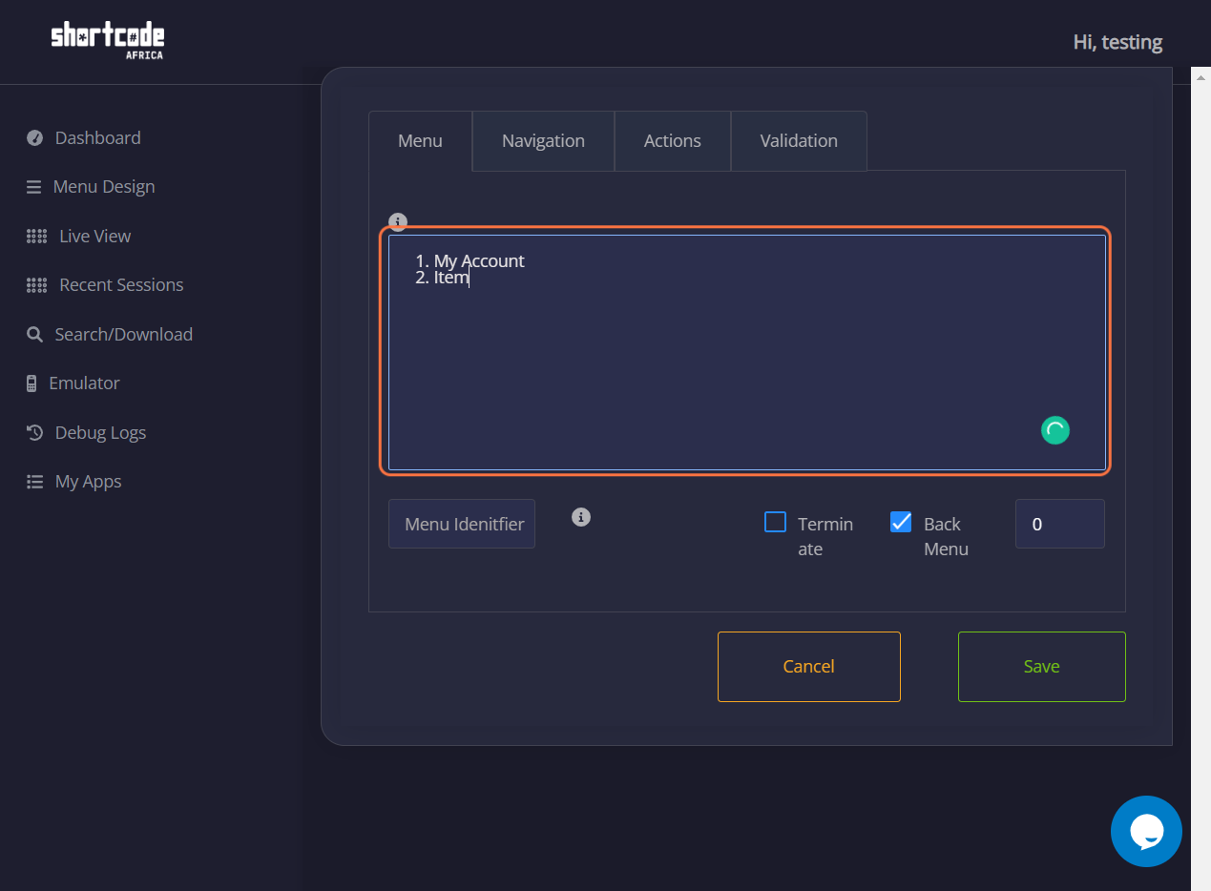Click the Menu Identifier input field

(462, 524)
